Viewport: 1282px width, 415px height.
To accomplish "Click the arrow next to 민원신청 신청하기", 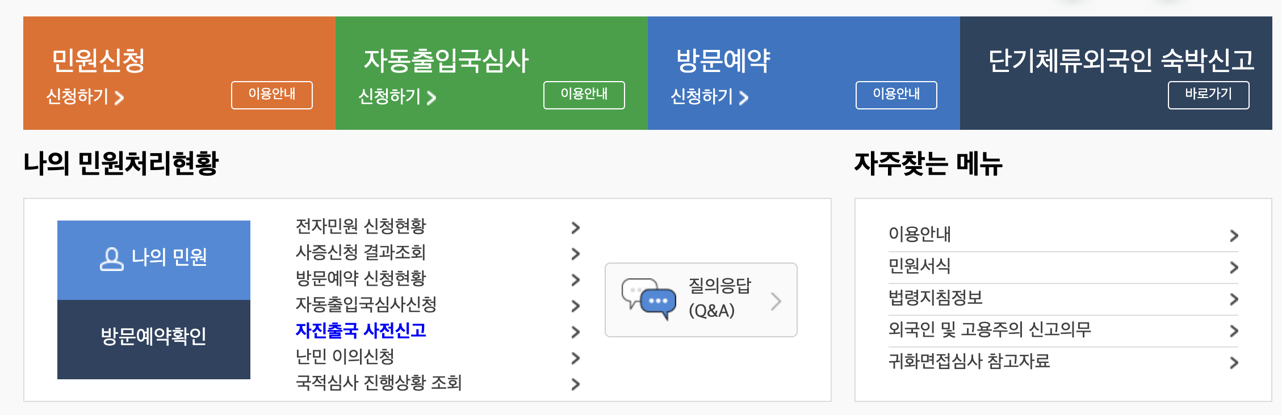I will (119, 98).
